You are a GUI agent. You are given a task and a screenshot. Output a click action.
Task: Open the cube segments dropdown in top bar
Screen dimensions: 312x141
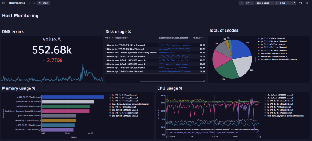pos(249,3)
